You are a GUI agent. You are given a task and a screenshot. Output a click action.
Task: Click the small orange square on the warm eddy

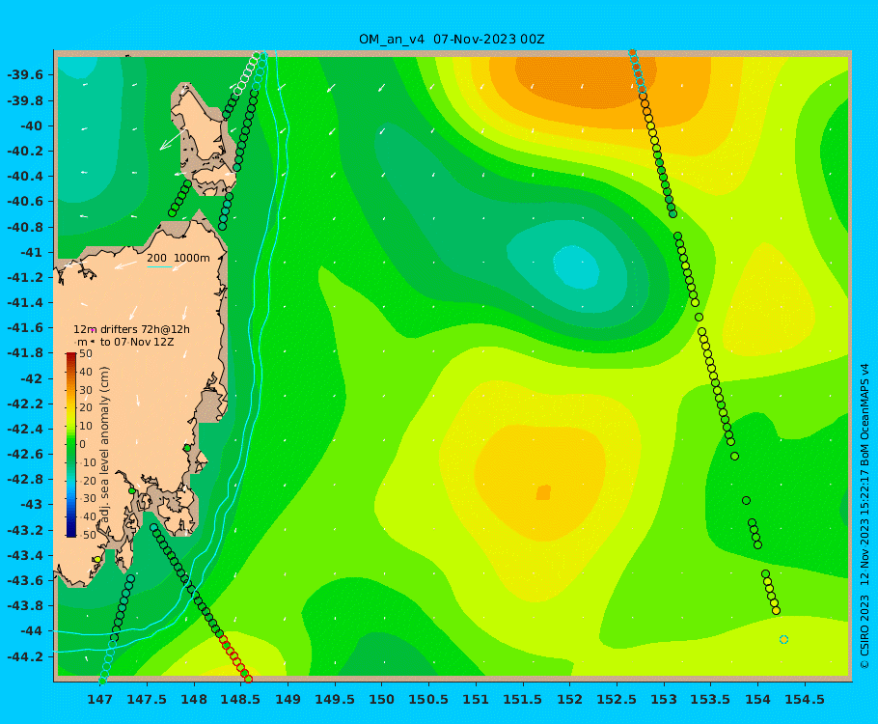[x=543, y=492]
